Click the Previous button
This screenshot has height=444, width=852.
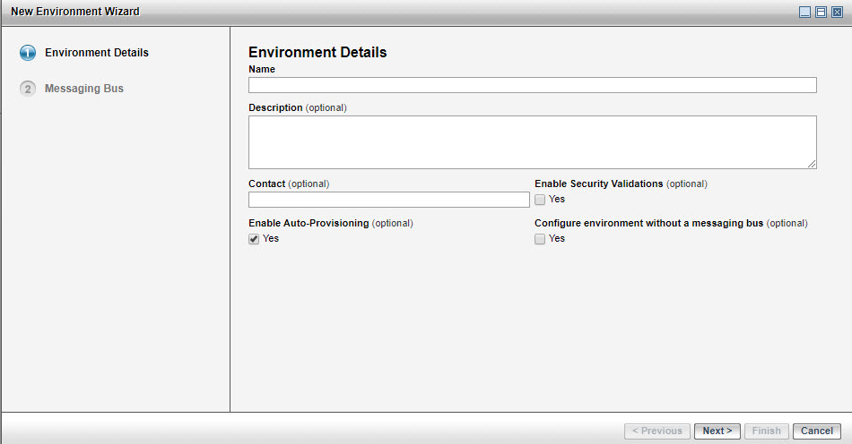coord(657,431)
